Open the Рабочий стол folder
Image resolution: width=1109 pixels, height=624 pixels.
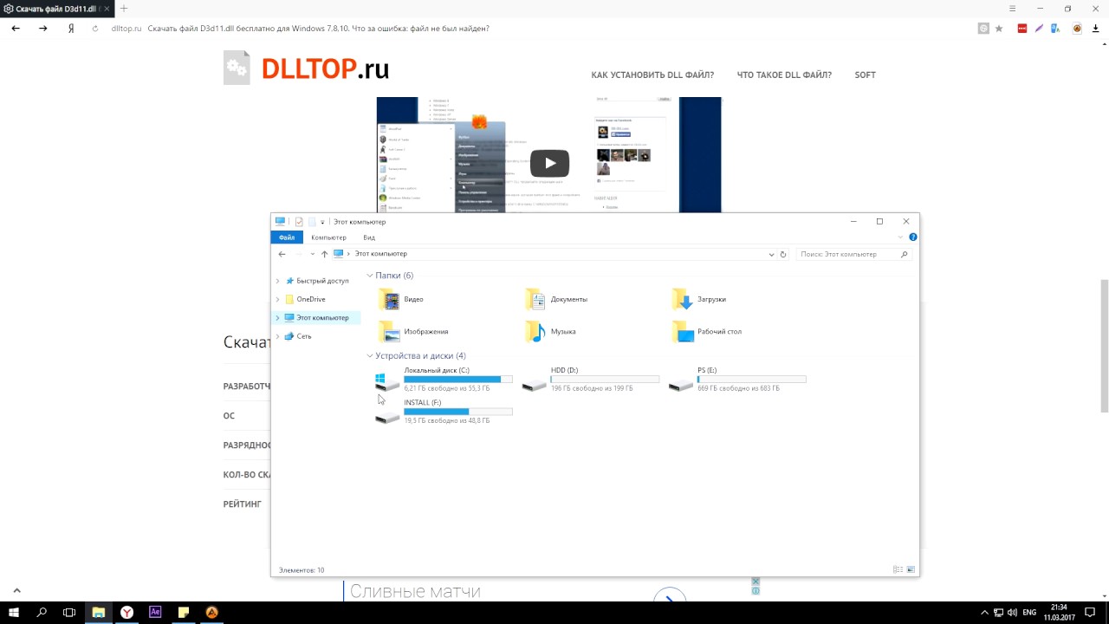pos(707,331)
